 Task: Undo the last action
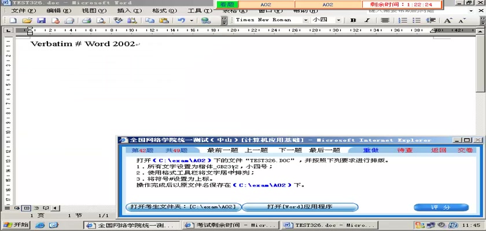[x=181, y=21]
